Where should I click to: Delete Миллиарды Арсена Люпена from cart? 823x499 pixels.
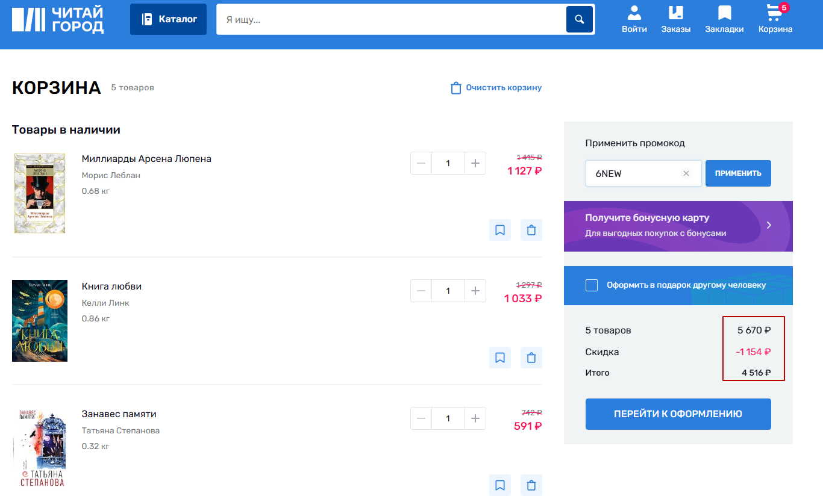tap(531, 230)
